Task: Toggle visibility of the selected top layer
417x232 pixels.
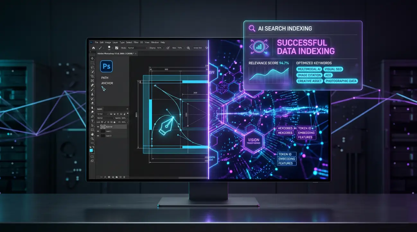Action: click(x=98, y=127)
